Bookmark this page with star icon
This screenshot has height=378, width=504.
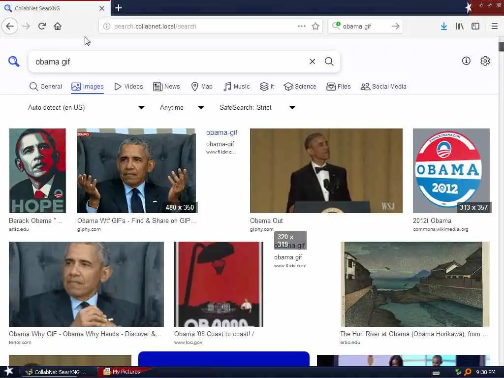coord(315,26)
